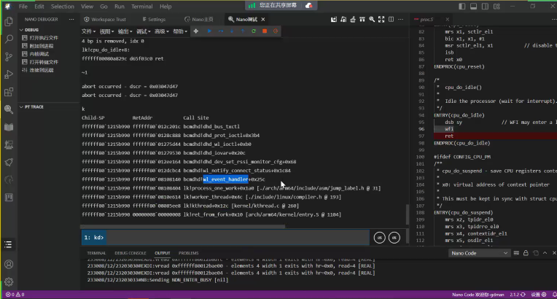The image size is (557, 299).
Task: Open the Nano debugger magnifier view
Action: pyautogui.click(x=9, y=109)
